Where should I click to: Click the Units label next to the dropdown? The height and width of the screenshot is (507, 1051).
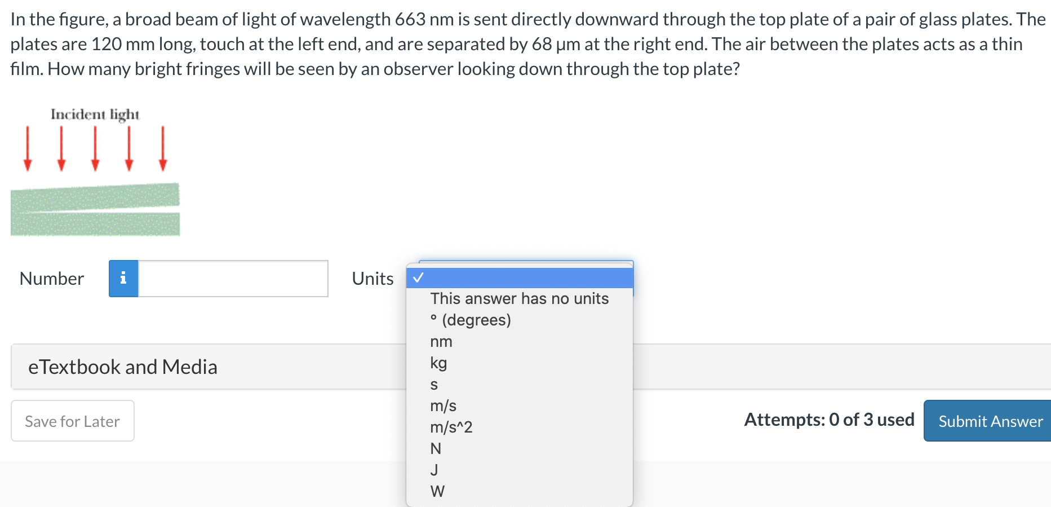[x=372, y=278]
